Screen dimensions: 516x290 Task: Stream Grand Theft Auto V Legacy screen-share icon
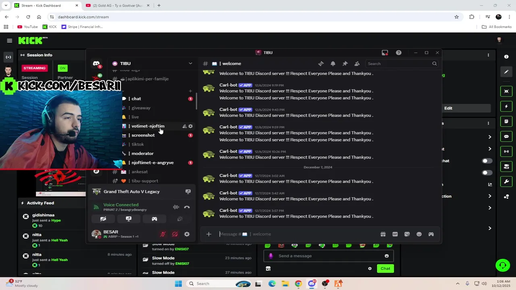(188, 192)
